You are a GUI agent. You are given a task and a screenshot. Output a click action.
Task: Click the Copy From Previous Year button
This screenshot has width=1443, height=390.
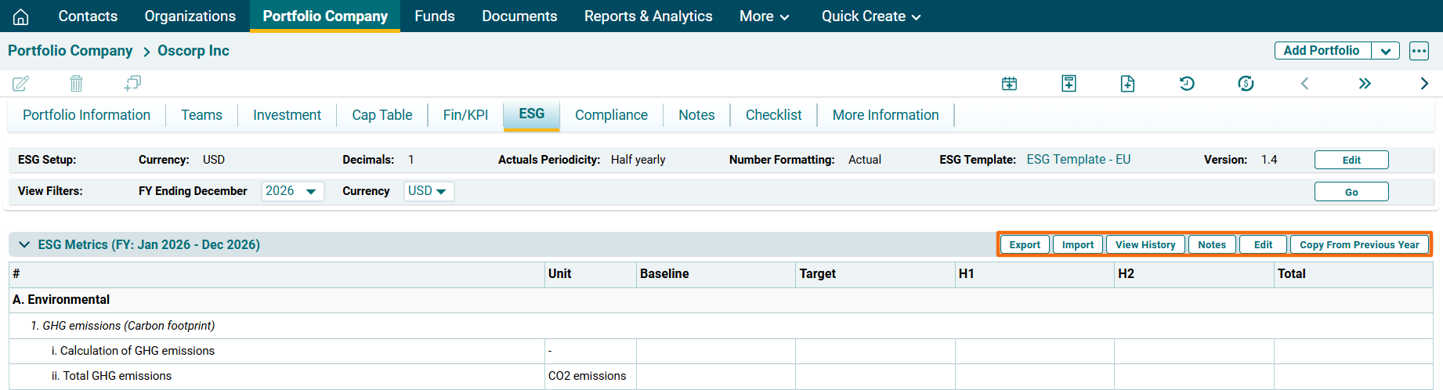click(x=1358, y=244)
